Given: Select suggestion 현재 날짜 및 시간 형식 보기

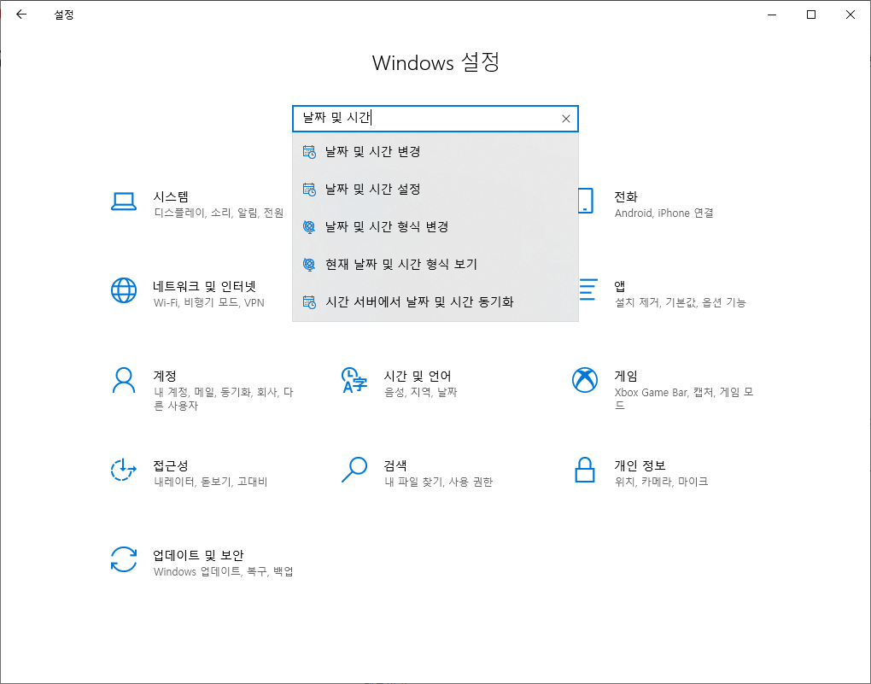Looking at the screenshot, I should point(435,265).
